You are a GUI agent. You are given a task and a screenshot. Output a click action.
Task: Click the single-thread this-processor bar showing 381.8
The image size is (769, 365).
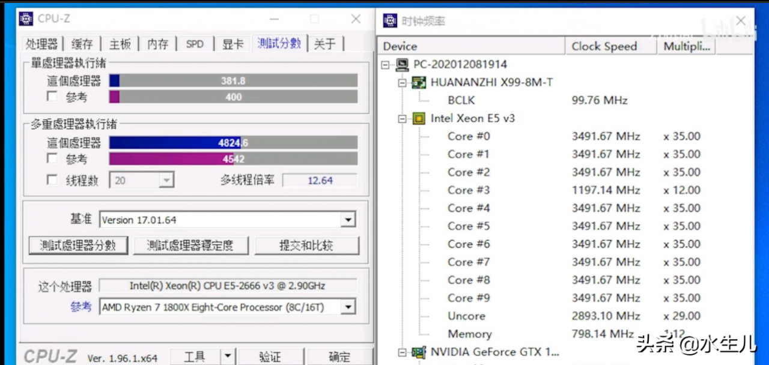click(233, 80)
